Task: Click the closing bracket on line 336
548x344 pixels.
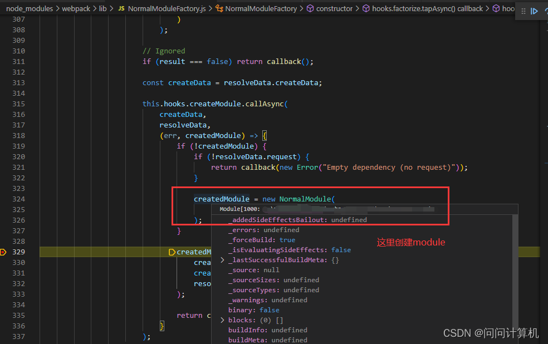Action: [x=162, y=326]
